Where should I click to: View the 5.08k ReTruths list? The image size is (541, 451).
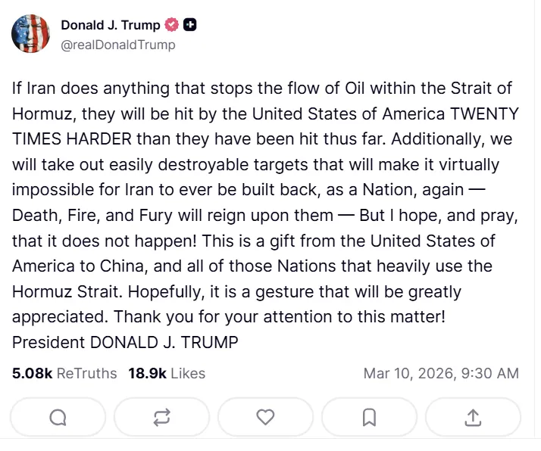(x=64, y=373)
